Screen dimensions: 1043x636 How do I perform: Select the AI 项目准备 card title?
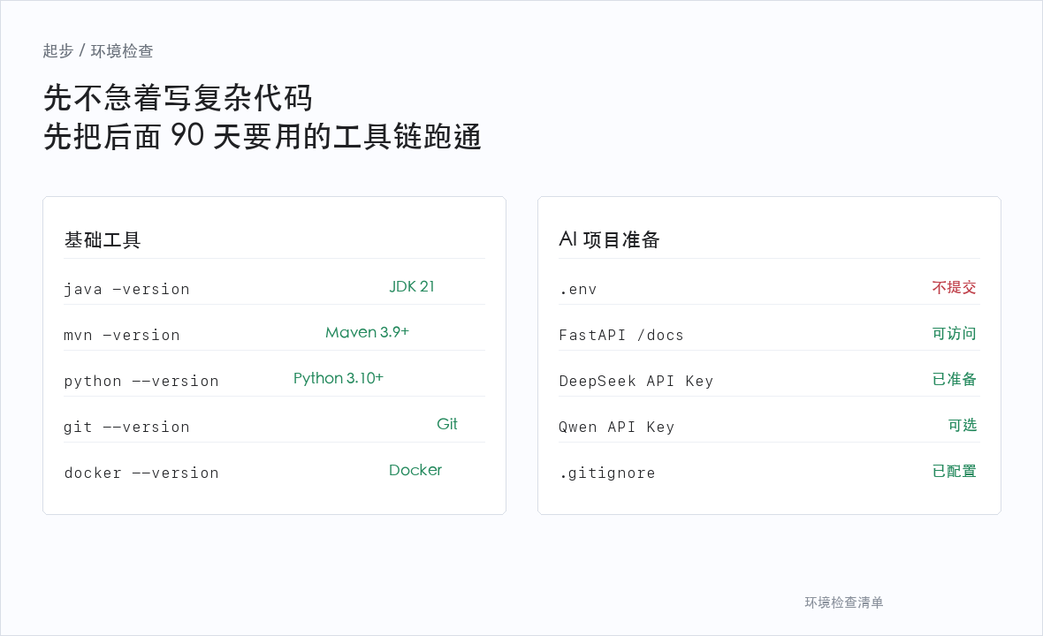[609, 239]
